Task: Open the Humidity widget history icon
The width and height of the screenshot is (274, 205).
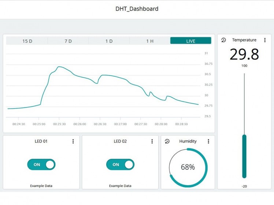Action: click(167, 141)
